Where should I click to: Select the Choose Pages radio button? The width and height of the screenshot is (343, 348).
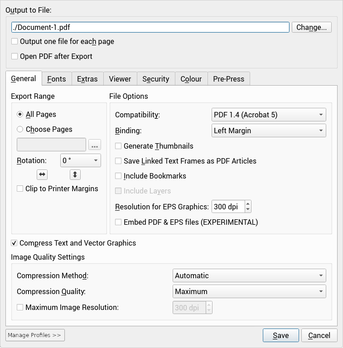pyautogui.click(x=20, y=129)
